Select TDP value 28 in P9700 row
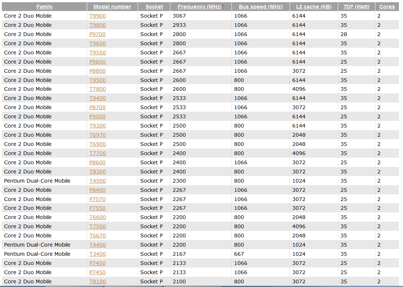 click(344, 35)
